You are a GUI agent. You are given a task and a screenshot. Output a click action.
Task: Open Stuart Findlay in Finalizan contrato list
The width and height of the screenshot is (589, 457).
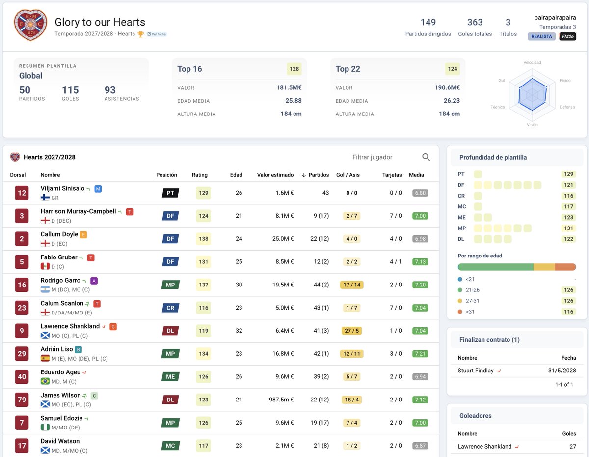(476, 371)
